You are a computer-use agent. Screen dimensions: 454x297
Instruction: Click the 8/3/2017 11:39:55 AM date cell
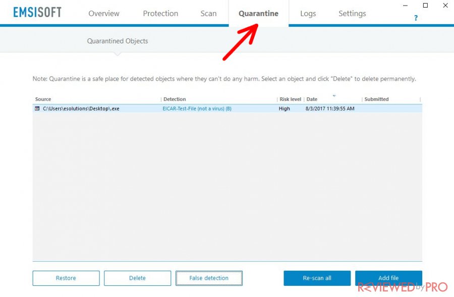tap(330, 108)
